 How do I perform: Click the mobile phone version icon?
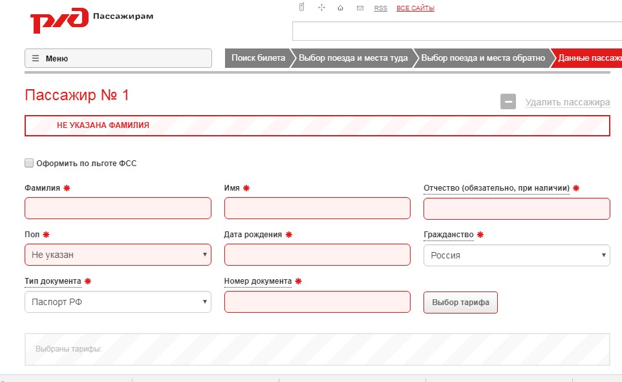301,8
